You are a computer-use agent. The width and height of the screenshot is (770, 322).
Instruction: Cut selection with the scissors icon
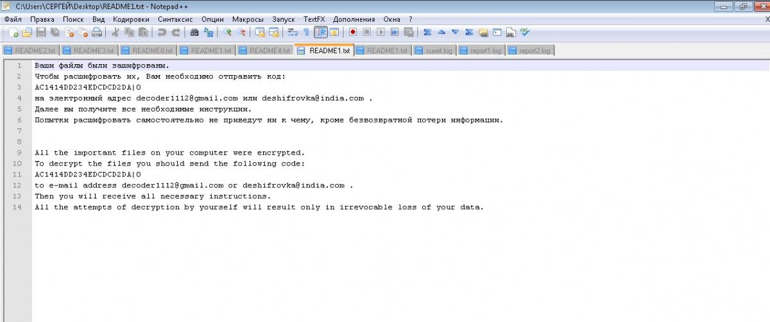[116, 32]
